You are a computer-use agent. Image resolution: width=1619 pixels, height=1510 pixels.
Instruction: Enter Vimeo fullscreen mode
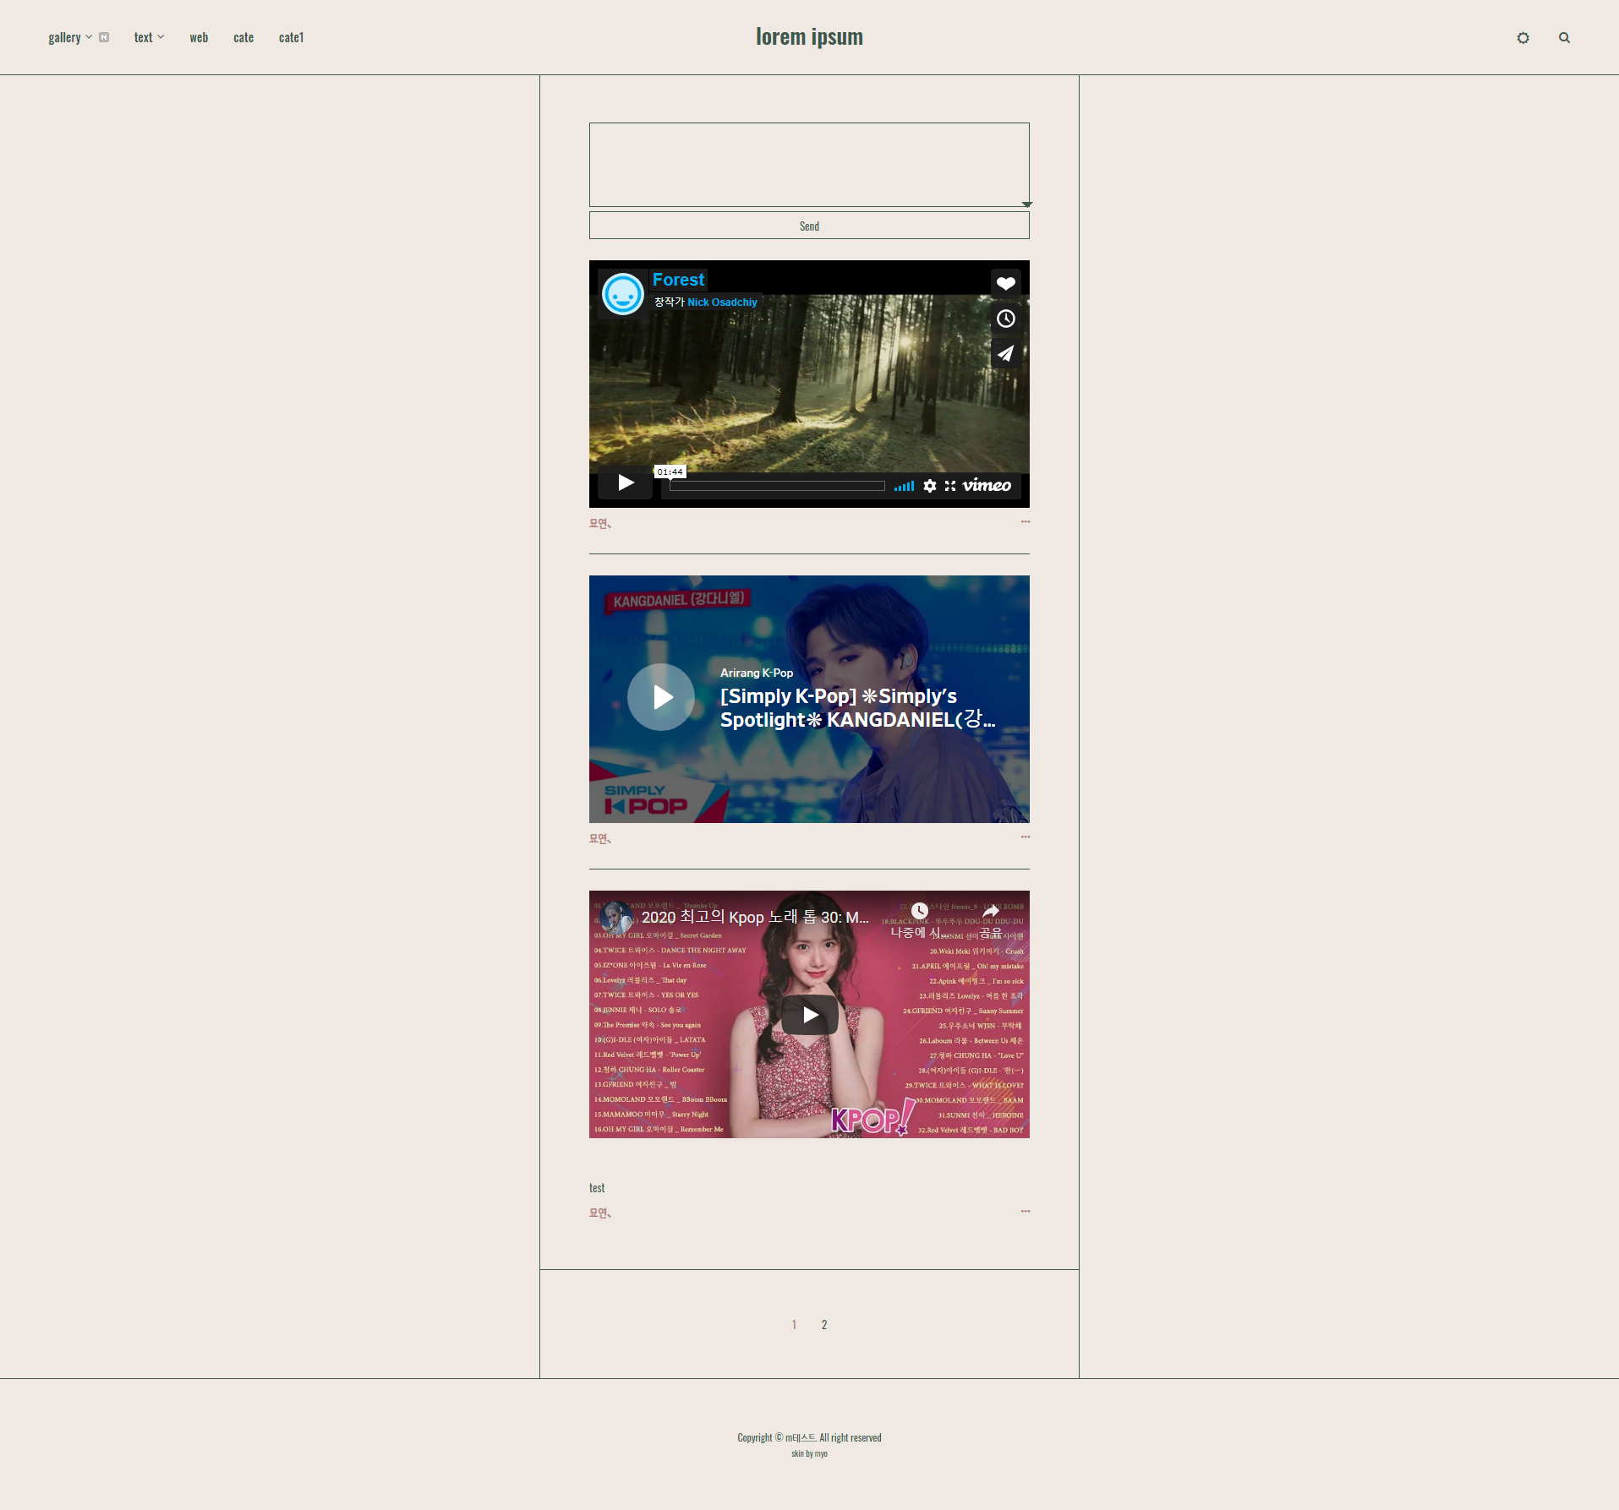[950, 486]
